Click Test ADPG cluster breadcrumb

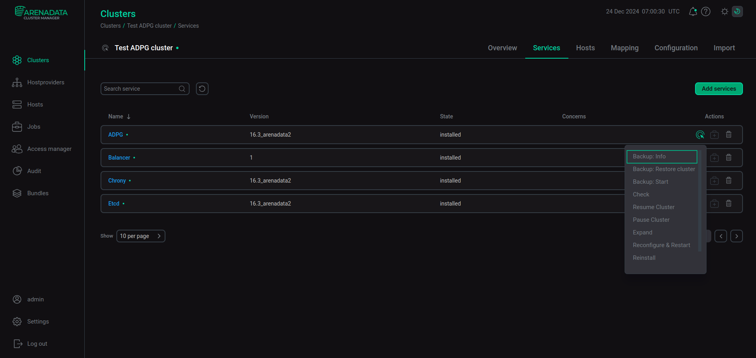[x=149, y=26]
